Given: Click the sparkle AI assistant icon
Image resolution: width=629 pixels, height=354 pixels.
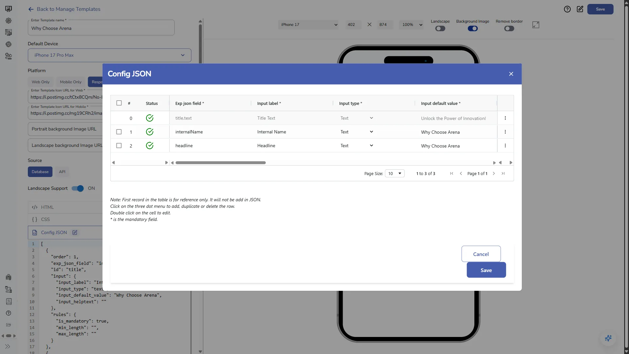Looking at the screenshot, I should point(608,338).
